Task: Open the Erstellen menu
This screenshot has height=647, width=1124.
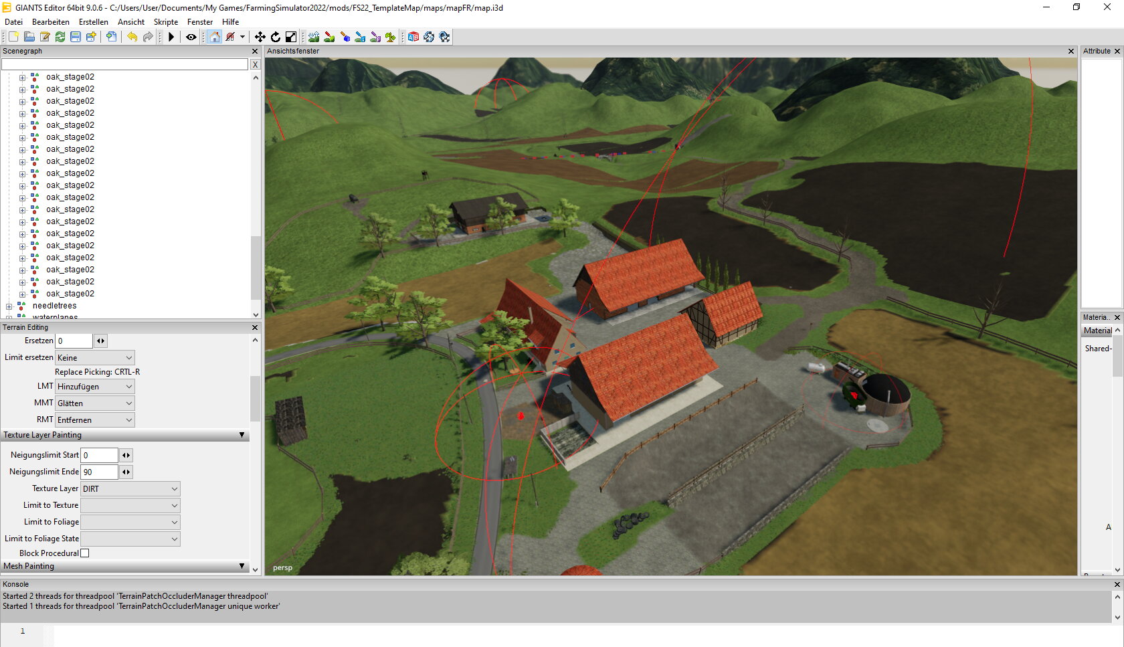Action: coord(93,22)
